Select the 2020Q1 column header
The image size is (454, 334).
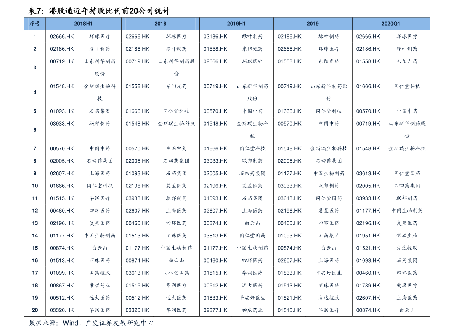(x=391, y=24)
